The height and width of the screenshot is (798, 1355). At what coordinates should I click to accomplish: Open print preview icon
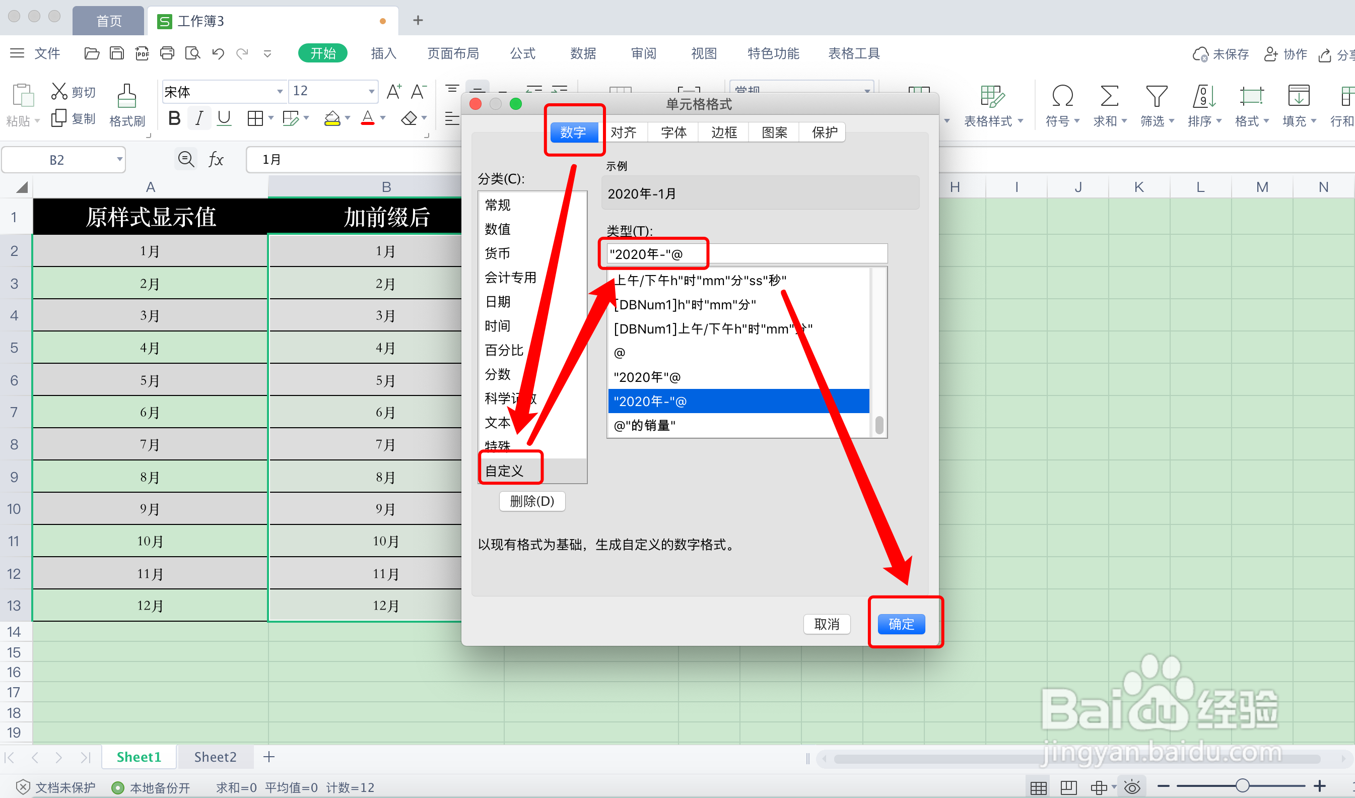click(192, 53)
